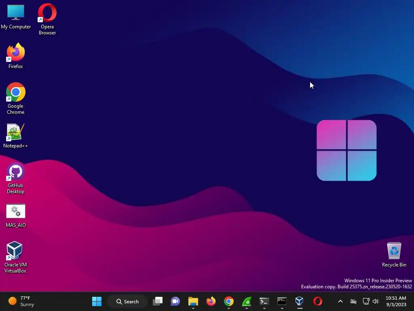Open the volume speaker tray icon
Screen dimensions: 414x311
(376, 301)
